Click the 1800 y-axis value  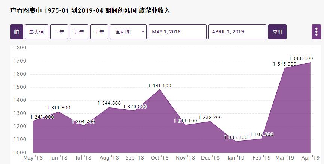(x=20, y=48)
